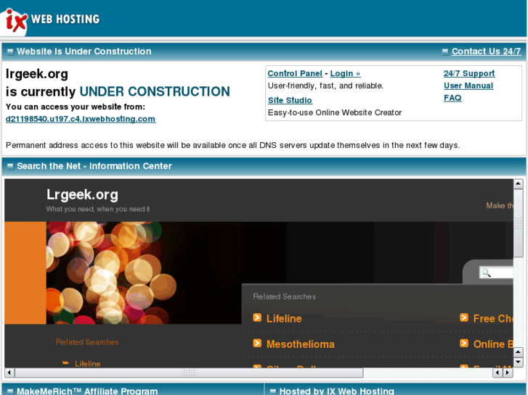The image size is (528, 395).
Task: Click the Website Is Under Construction heading icon
Action: click(x=10, y=51)
